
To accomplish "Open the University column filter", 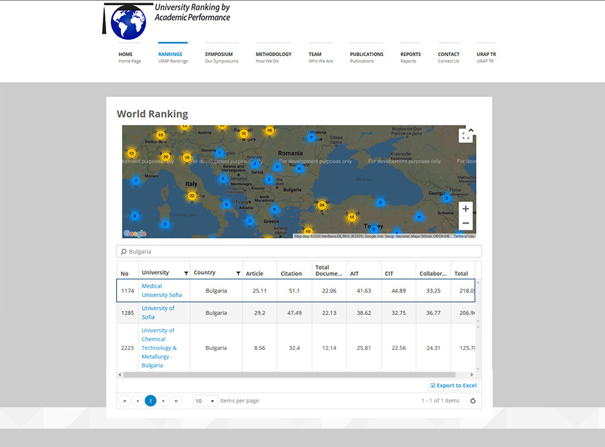I will pyautogui.click(x=186, y=273).
